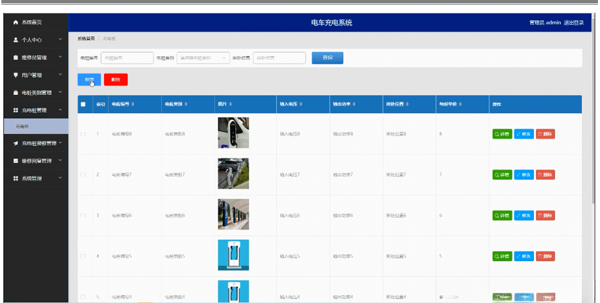Click 修改 for the 电桩编号5 row
Image resolution: width=600 pixels, height=303 pixels.
click(524, 257)
